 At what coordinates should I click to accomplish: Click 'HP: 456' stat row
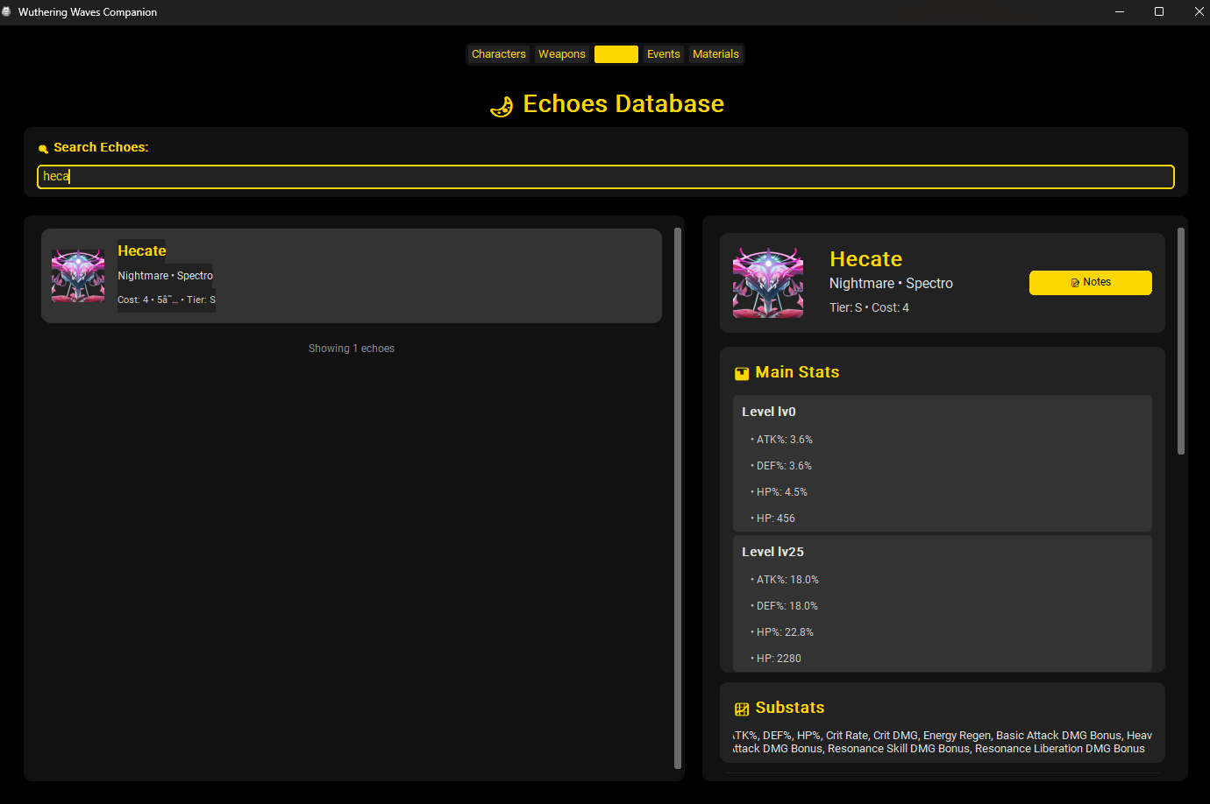click(773, 518)
